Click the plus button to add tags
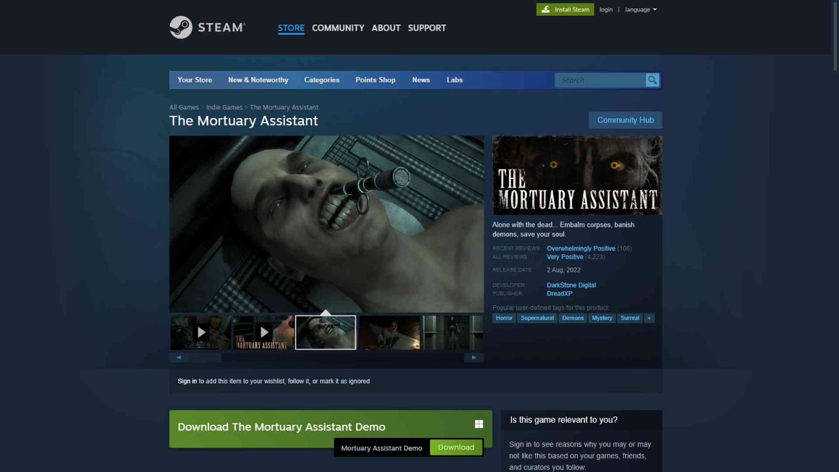The width and height of the screenshot is (839, 472). [x=649, y=318]
